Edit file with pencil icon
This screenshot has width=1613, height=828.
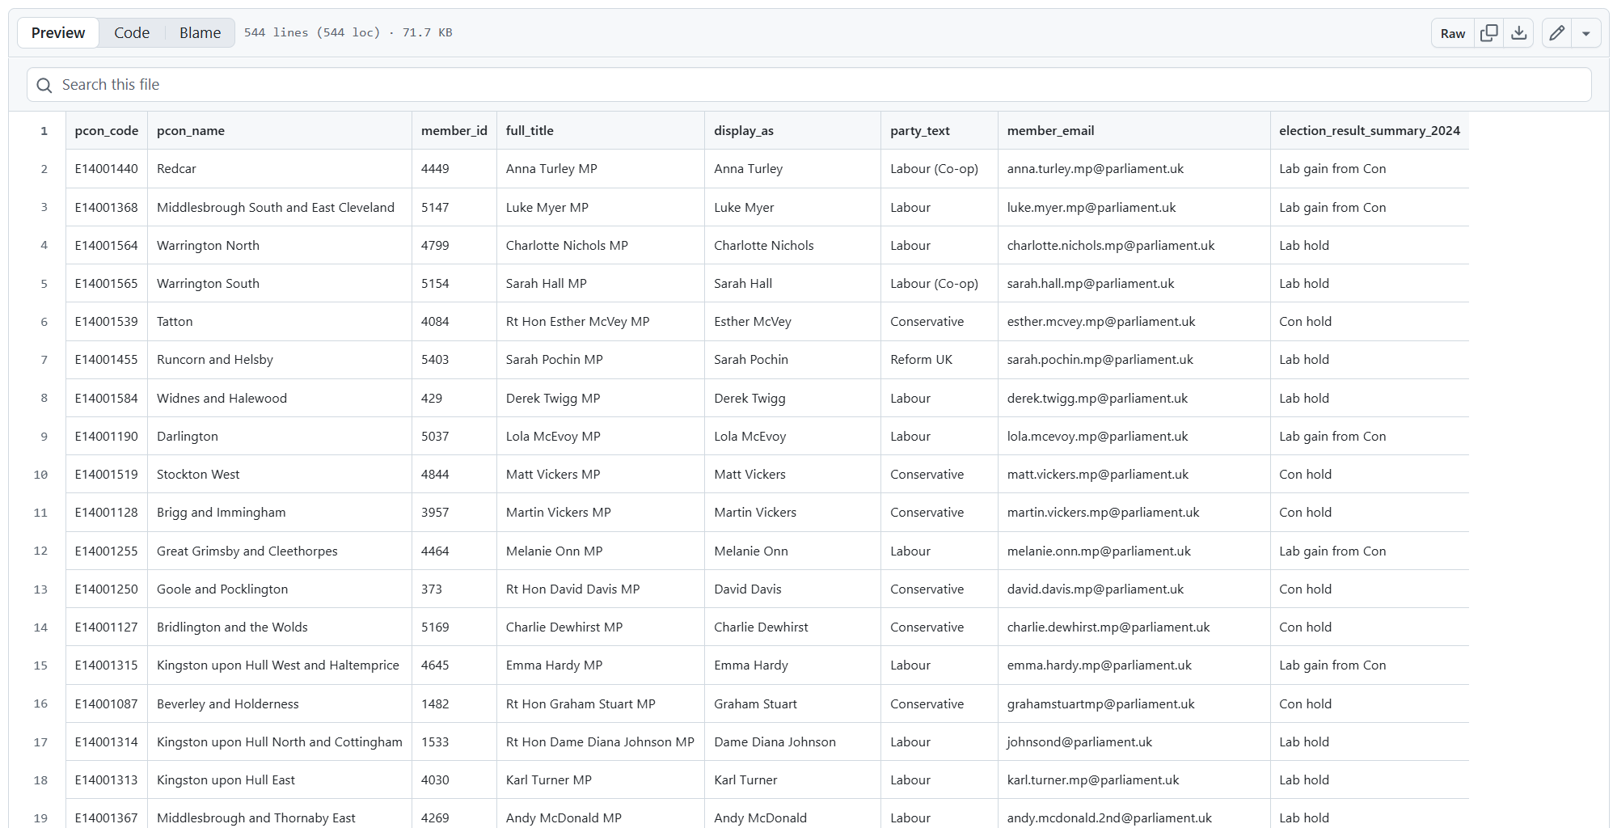point(1556,33)
